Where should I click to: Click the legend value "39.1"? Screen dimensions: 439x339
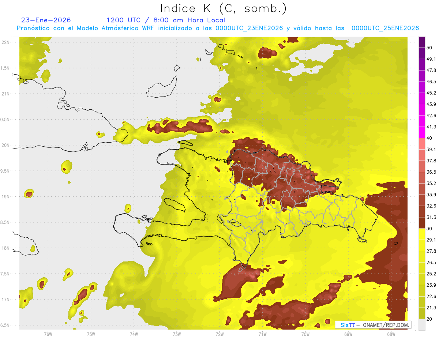pos(431,150)
